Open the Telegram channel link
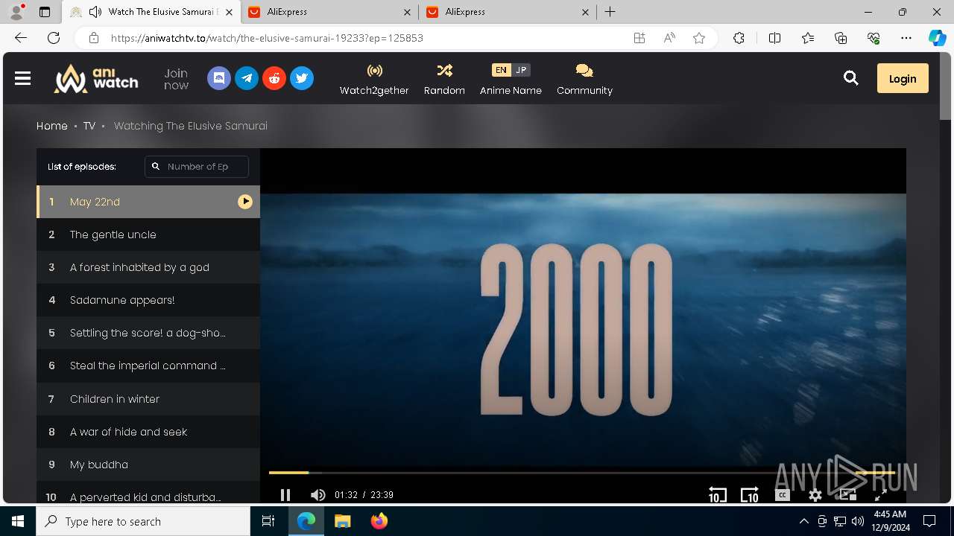 click(247, 78)
